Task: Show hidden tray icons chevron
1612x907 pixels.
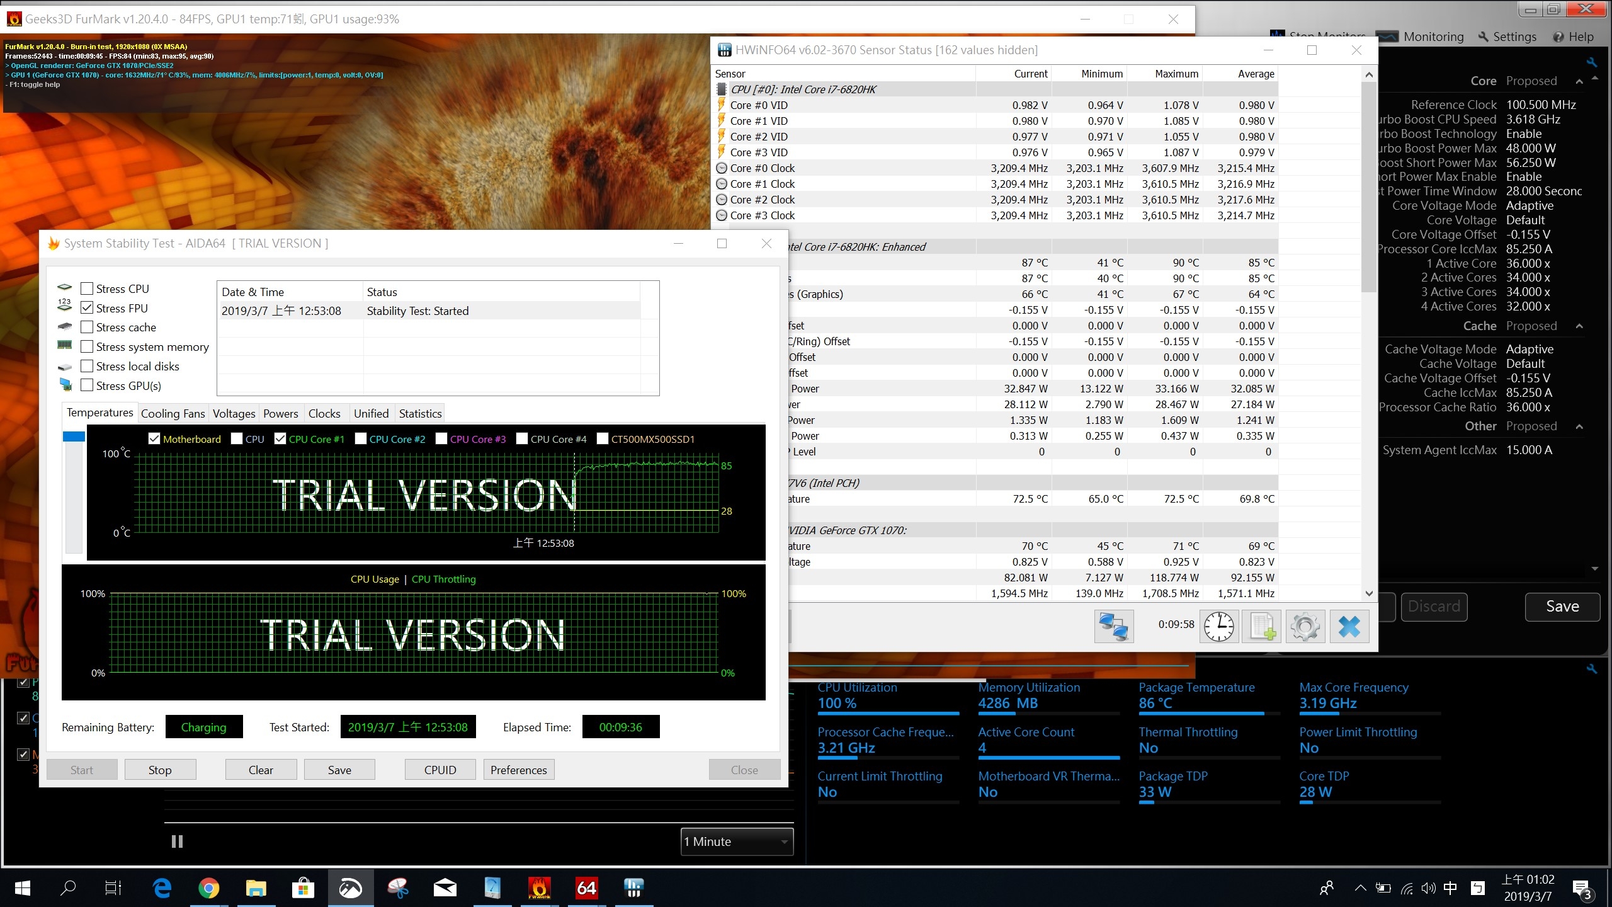Action: 1360,889
